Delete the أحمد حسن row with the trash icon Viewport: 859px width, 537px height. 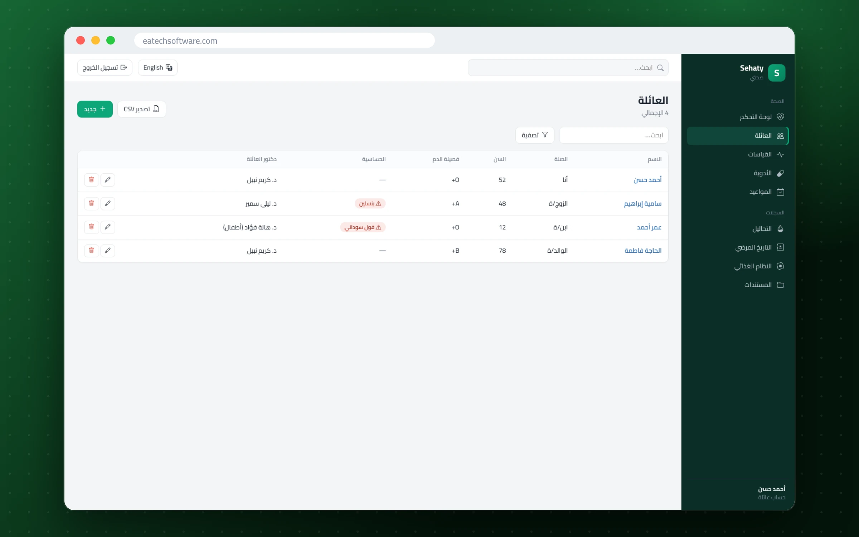click(x=92, y=180)
